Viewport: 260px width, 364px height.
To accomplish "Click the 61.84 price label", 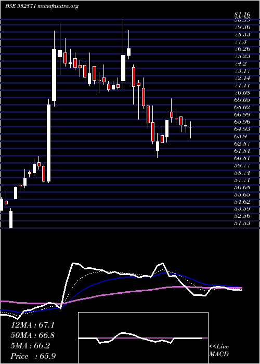I will point(242,151).
